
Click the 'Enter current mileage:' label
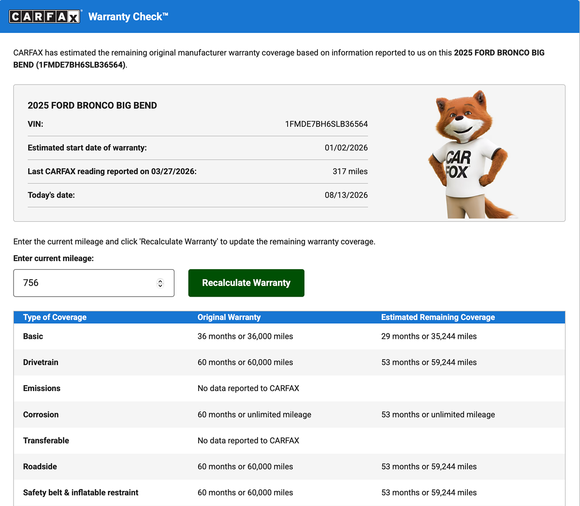[x=54, y=259]
